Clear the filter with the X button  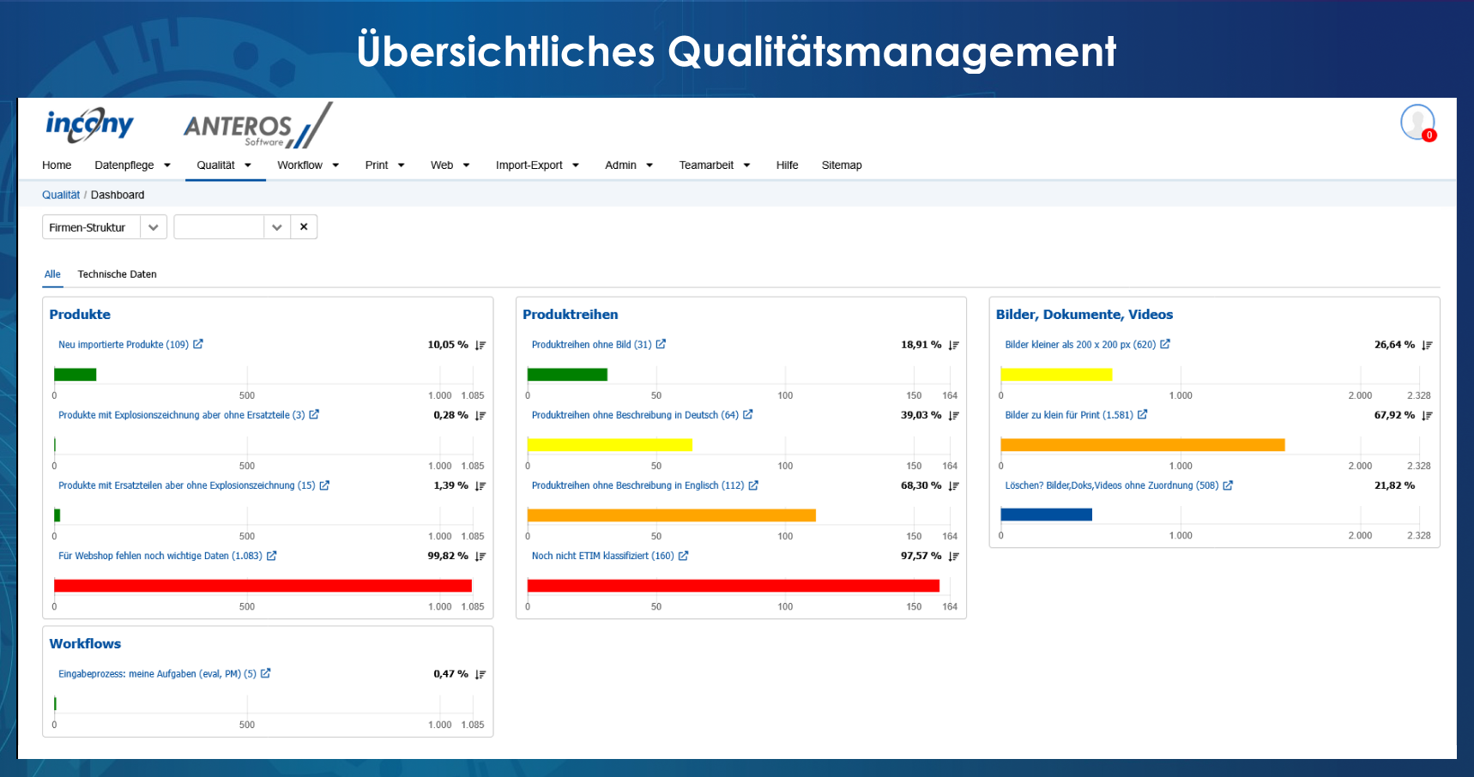(304, 227)
